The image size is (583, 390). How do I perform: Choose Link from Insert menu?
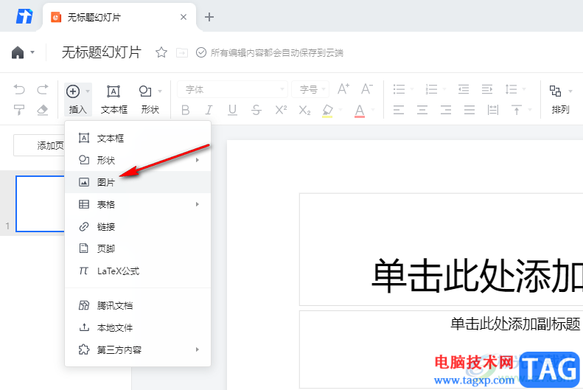(138, 226)
